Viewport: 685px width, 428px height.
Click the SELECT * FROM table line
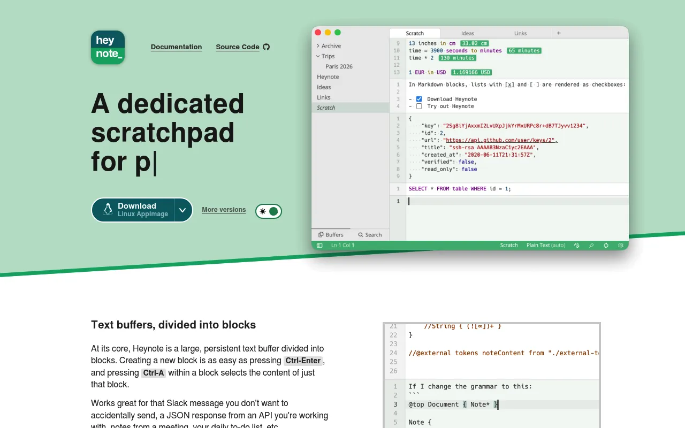tap(460, 189)
